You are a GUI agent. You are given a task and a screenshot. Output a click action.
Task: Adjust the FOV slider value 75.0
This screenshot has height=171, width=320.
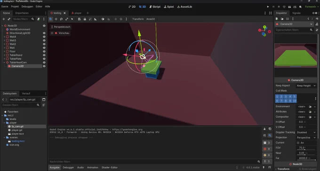tap(306, 148)
